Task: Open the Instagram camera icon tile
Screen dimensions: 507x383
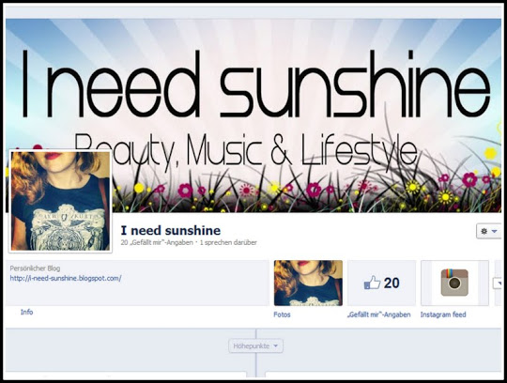Action: tap(454, 283)
